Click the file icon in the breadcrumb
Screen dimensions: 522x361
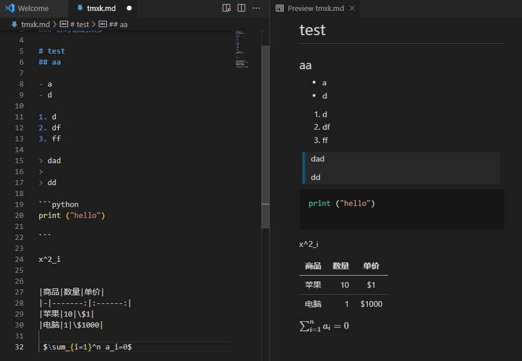coord(14,24)
